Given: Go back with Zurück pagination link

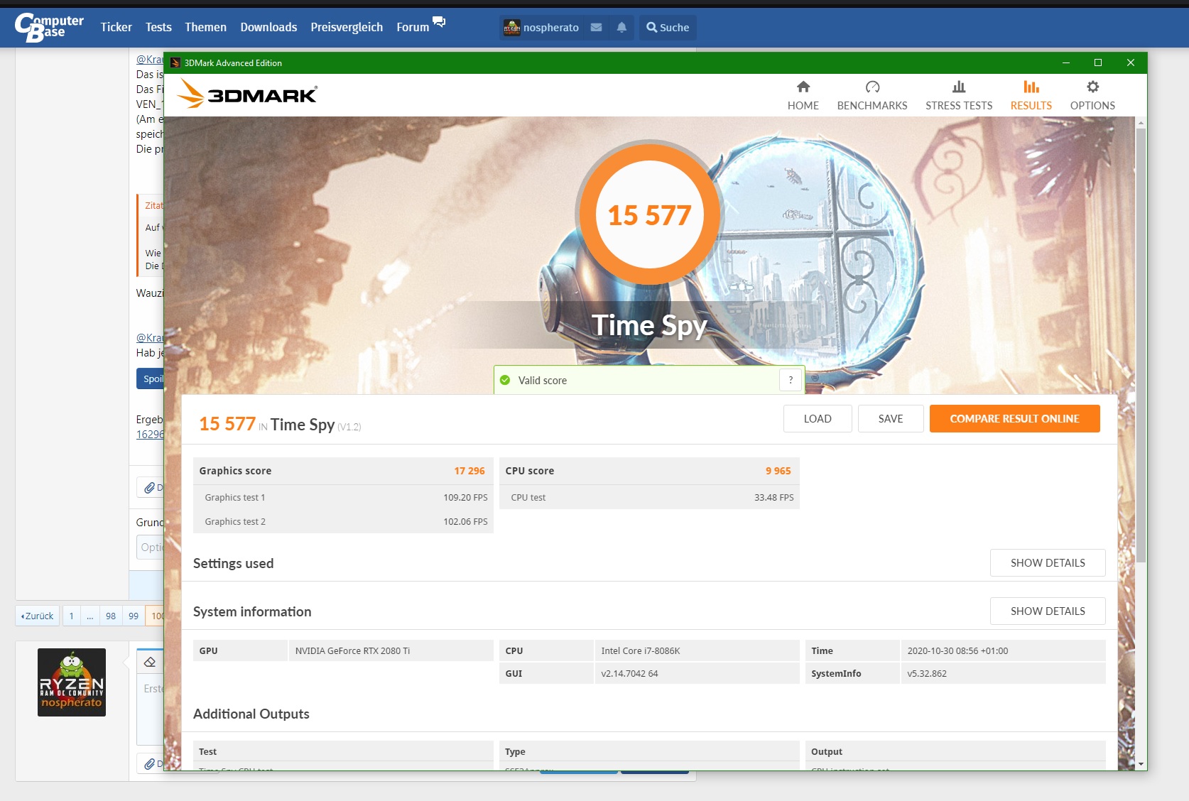Looking at the screenshot, I should coord(38,616).
